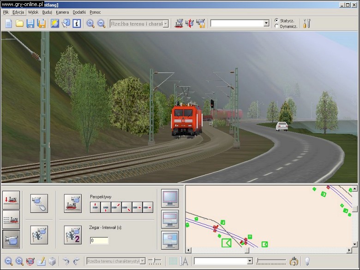Select the place-train-on-track mode button
The width and height of the screenshot is (360, 270).
11,200
